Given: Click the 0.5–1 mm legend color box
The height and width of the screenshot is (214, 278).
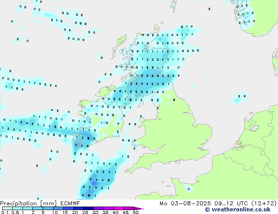Looking at the screenshot, I should (18, 208).
